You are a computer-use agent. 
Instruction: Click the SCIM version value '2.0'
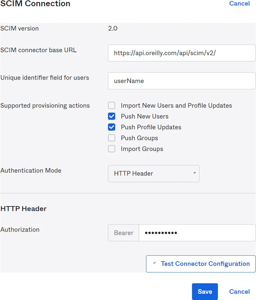pyautogui.click(x=113, y=28)
